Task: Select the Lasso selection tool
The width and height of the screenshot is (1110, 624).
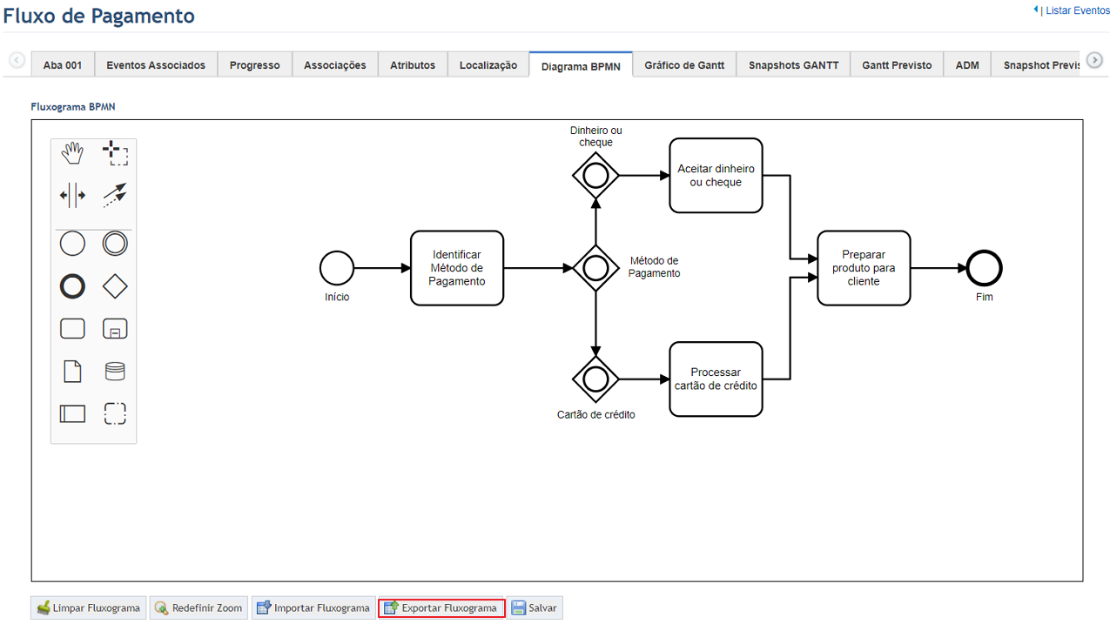Action: coord(115,154)
